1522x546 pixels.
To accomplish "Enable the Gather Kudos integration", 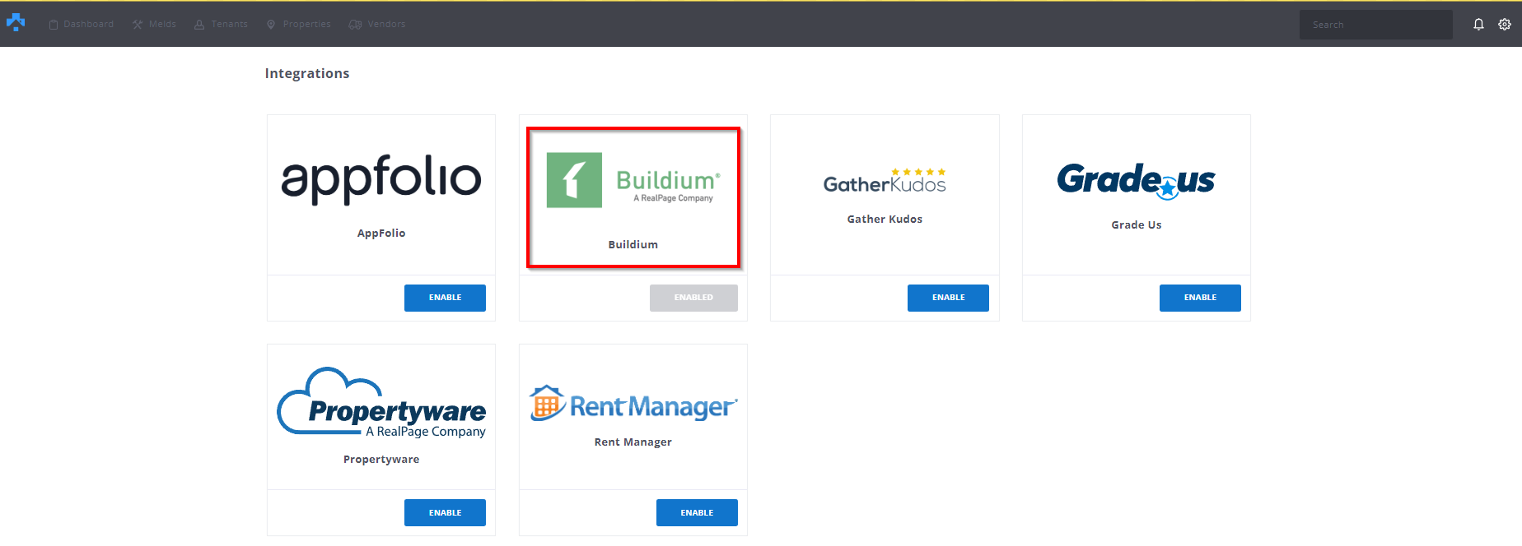I will (948, 298).
